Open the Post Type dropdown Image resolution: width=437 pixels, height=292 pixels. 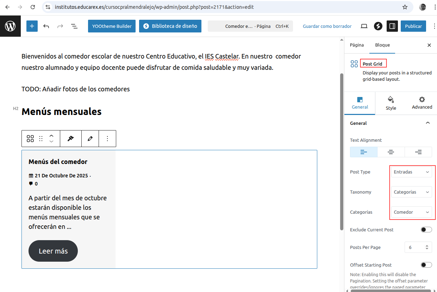coord(411,172)
